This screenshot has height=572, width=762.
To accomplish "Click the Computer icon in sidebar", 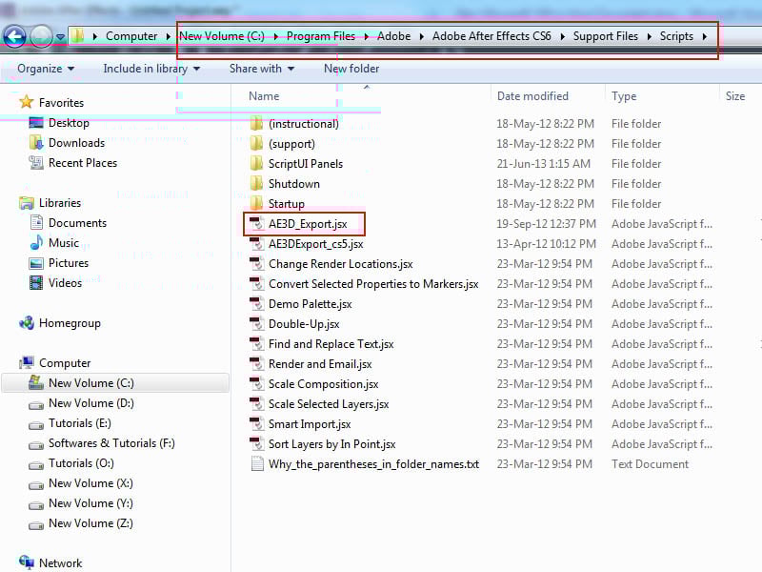I will 27,363.
